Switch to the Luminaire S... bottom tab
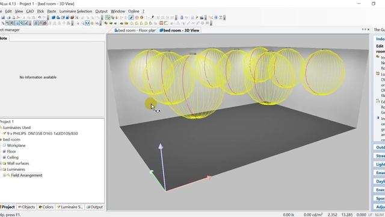This screenshot has width=385, height=217. click(x=70, y=207)
